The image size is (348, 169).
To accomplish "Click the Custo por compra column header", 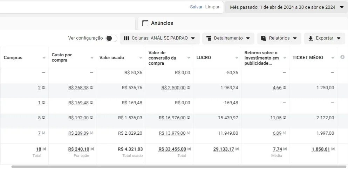I will (62, 57).
